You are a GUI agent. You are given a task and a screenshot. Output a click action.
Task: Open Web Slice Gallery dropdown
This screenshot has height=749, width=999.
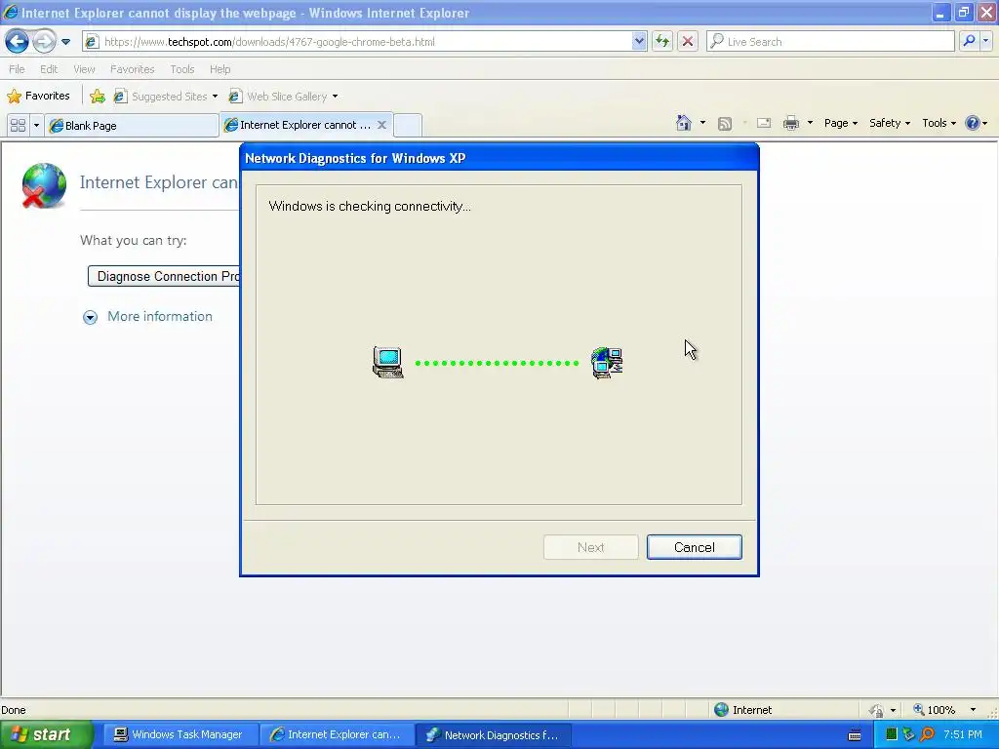[x=284, y=97]
